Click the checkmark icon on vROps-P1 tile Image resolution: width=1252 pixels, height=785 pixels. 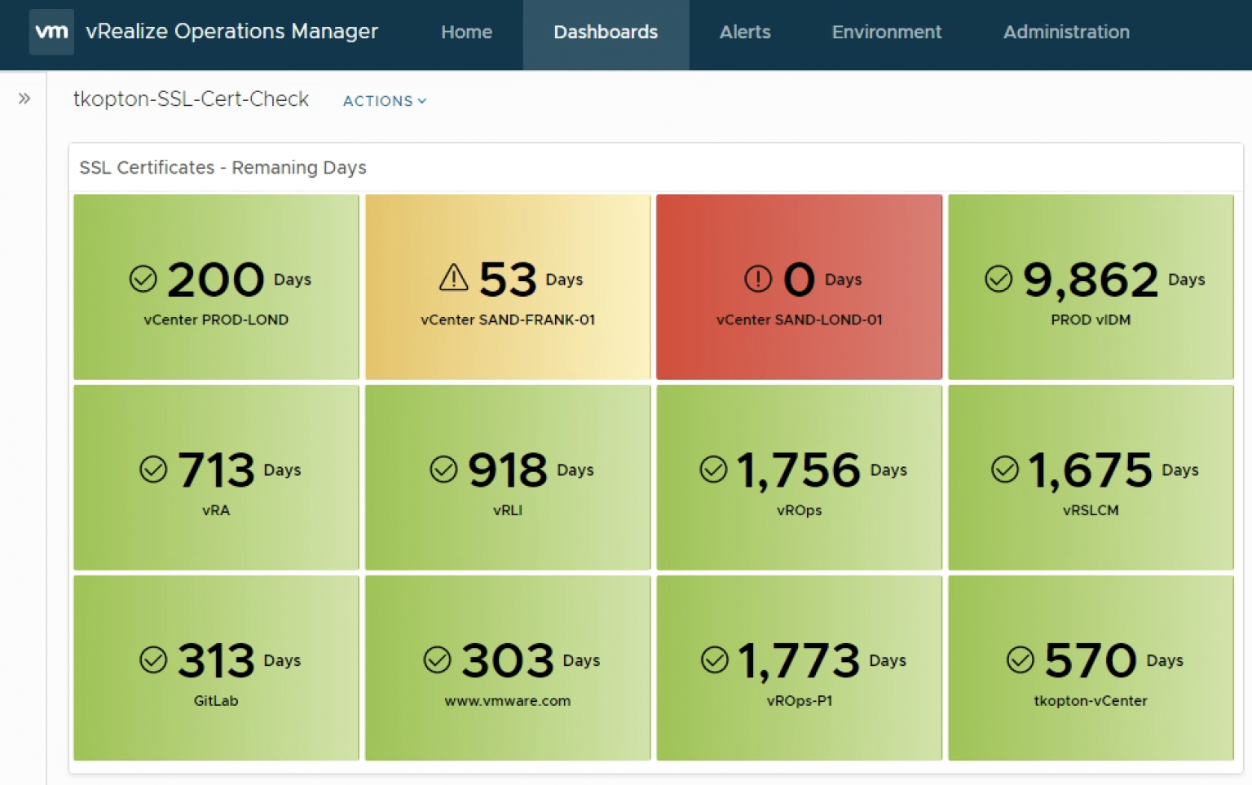715,659
